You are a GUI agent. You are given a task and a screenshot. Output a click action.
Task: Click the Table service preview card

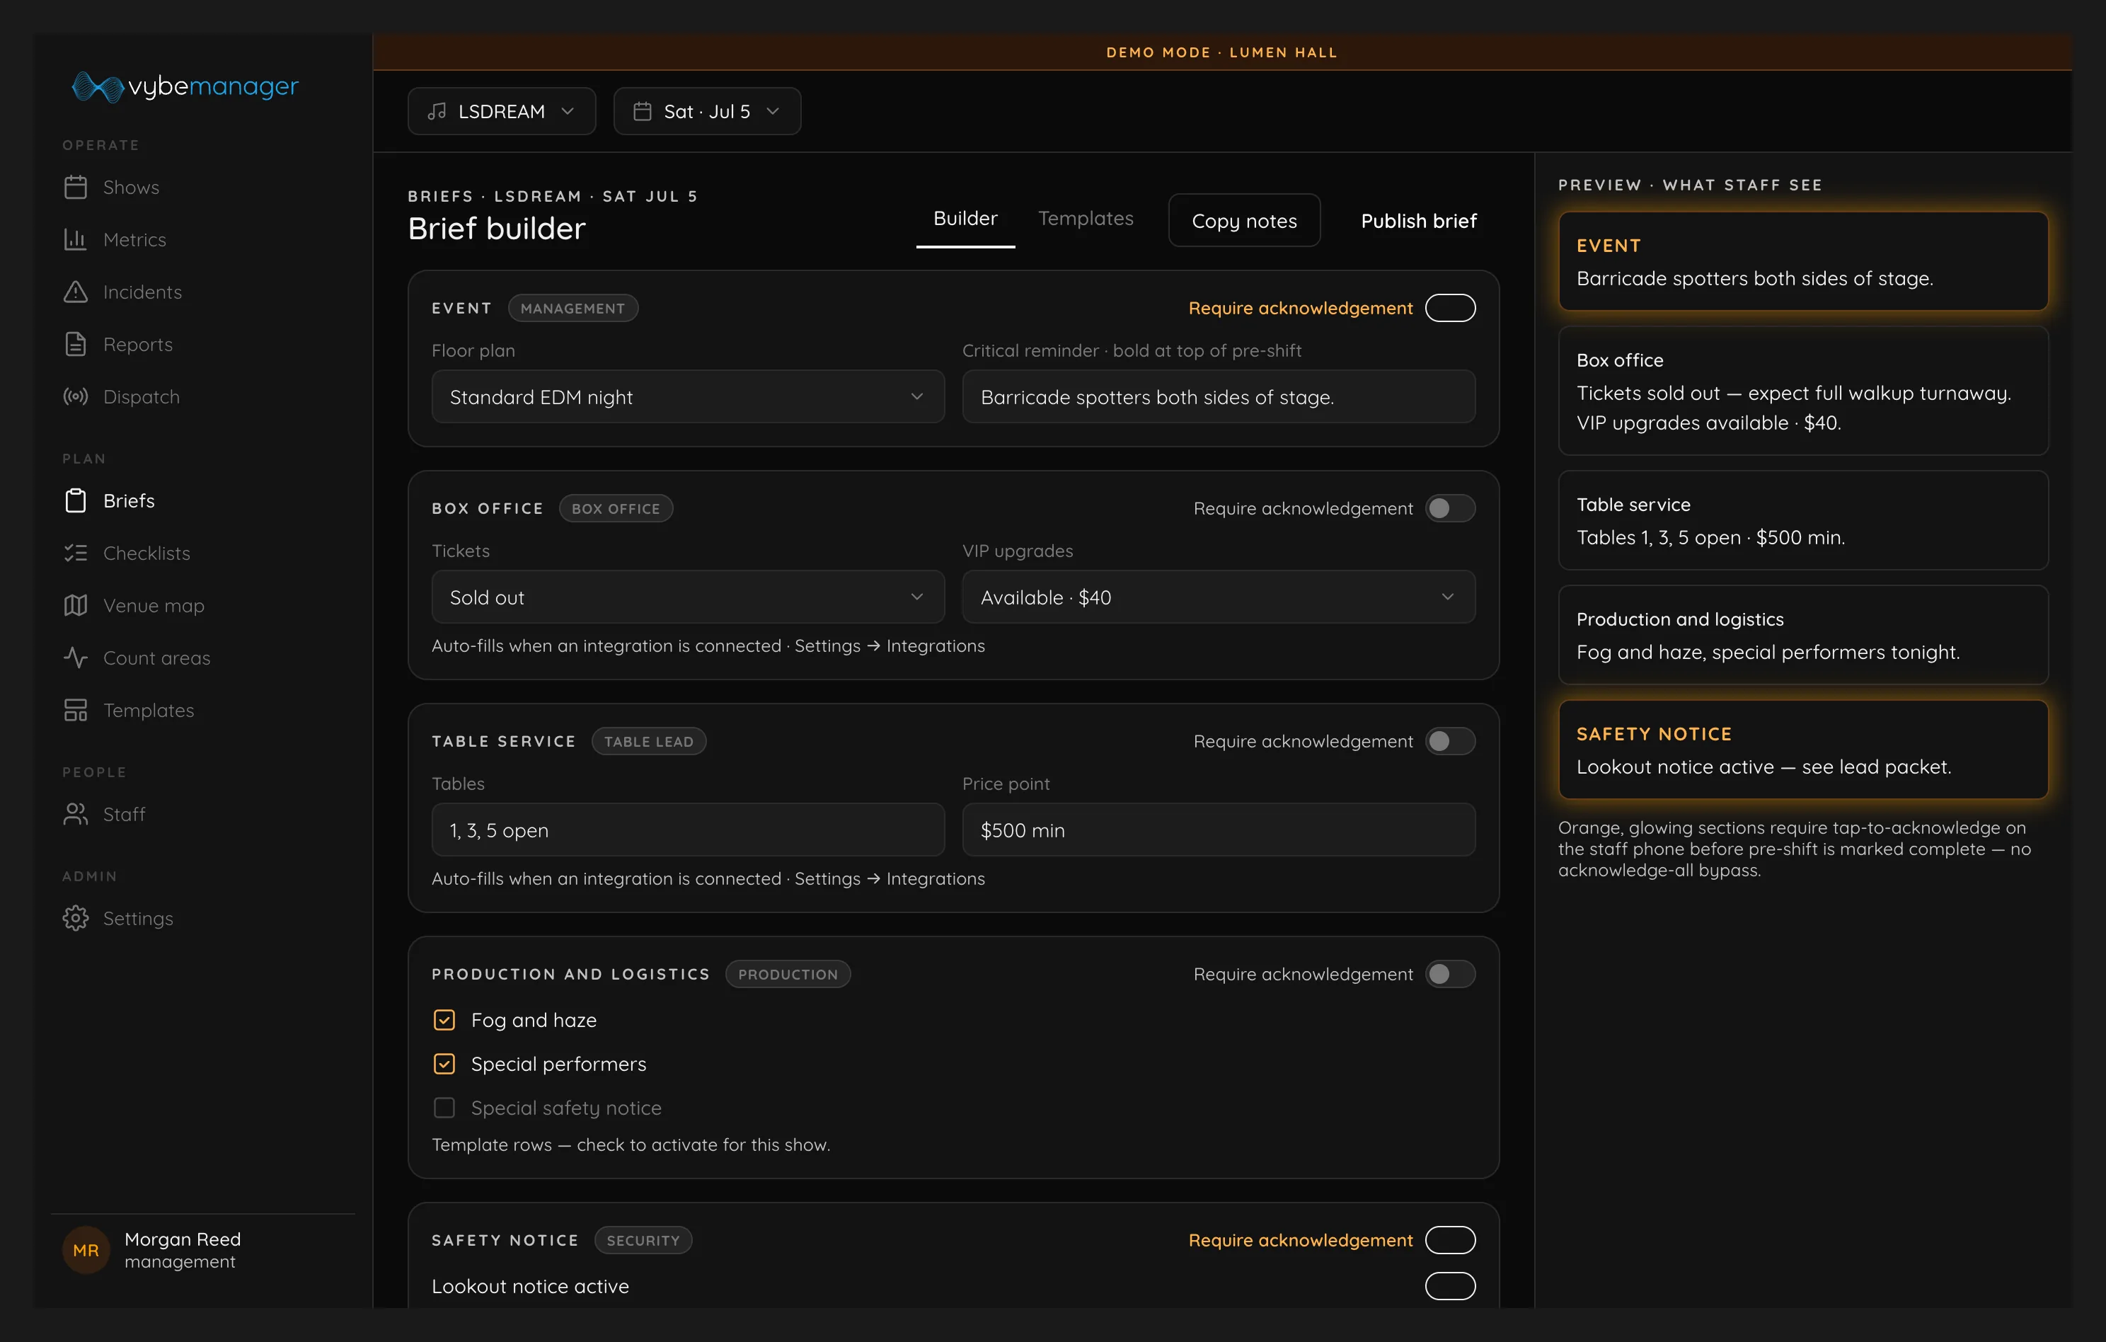click(1803, 520)
